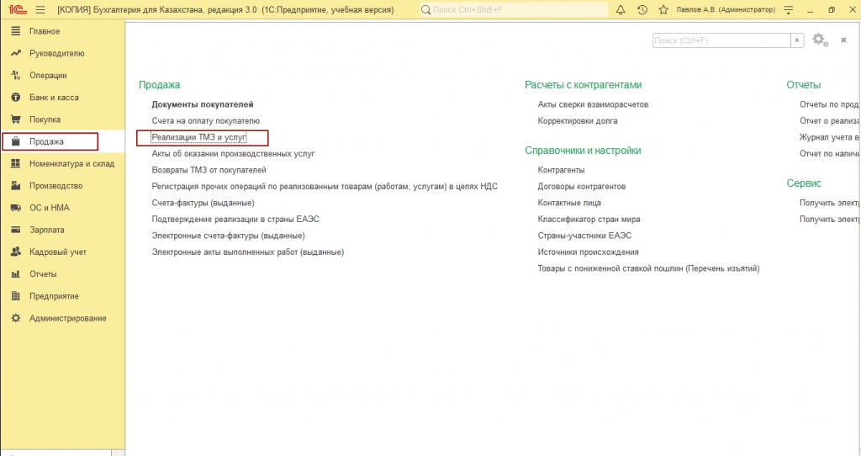The height and width of the screenshot is (456, 861).
Task: Open the Покупка section
Action: click(x=62, y=119)
